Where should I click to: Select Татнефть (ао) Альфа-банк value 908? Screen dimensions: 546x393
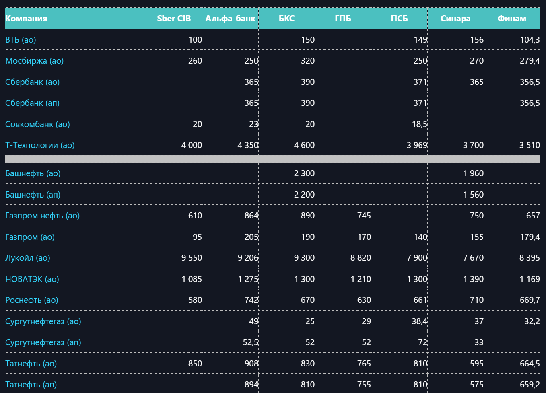[x=251, y=364]
